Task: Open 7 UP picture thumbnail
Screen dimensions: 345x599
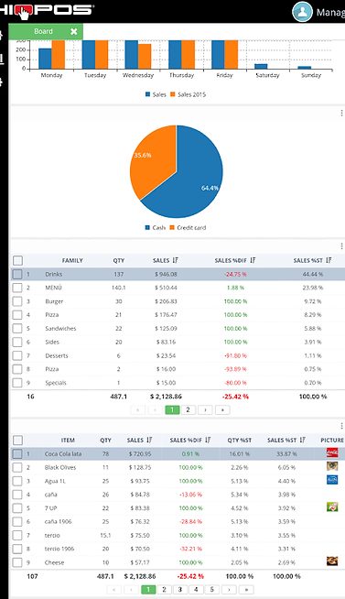Action: [x=332, y=506]
